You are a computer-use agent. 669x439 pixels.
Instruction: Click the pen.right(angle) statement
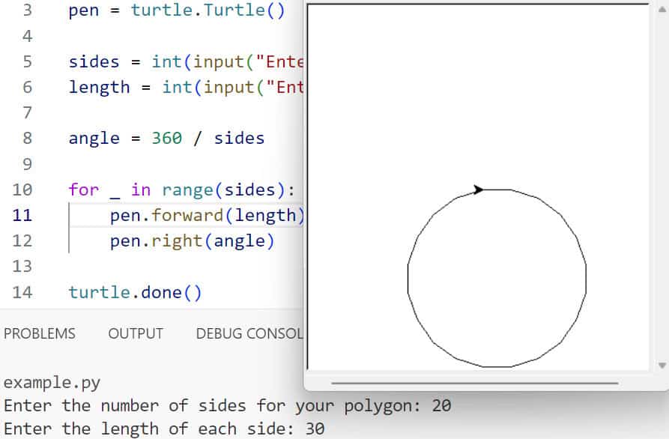click(x=193, y=240)
